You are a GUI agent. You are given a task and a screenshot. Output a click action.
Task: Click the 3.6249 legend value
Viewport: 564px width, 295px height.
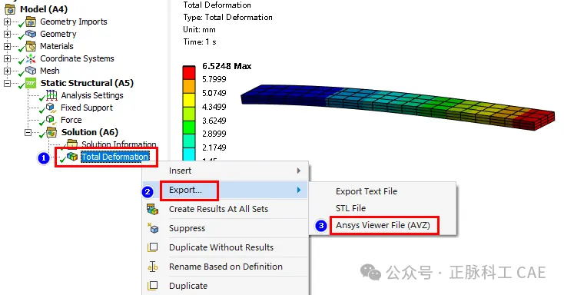click(x=214, y=121)
